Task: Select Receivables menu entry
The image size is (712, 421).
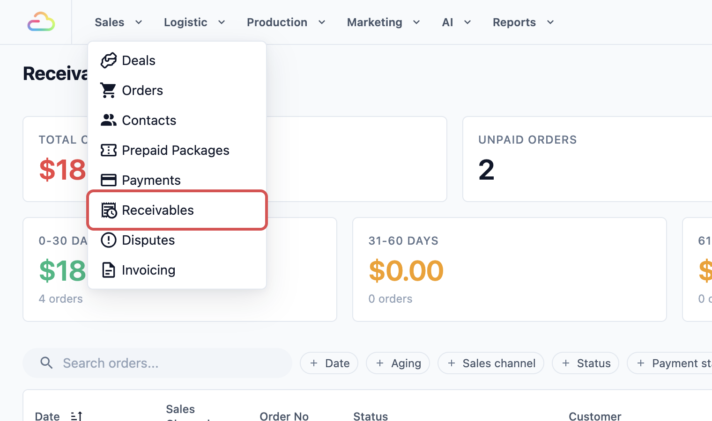Action: pyautogui.click(x=177, y=210)
